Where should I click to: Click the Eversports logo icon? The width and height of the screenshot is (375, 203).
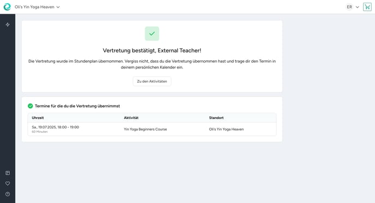(7, 7)
